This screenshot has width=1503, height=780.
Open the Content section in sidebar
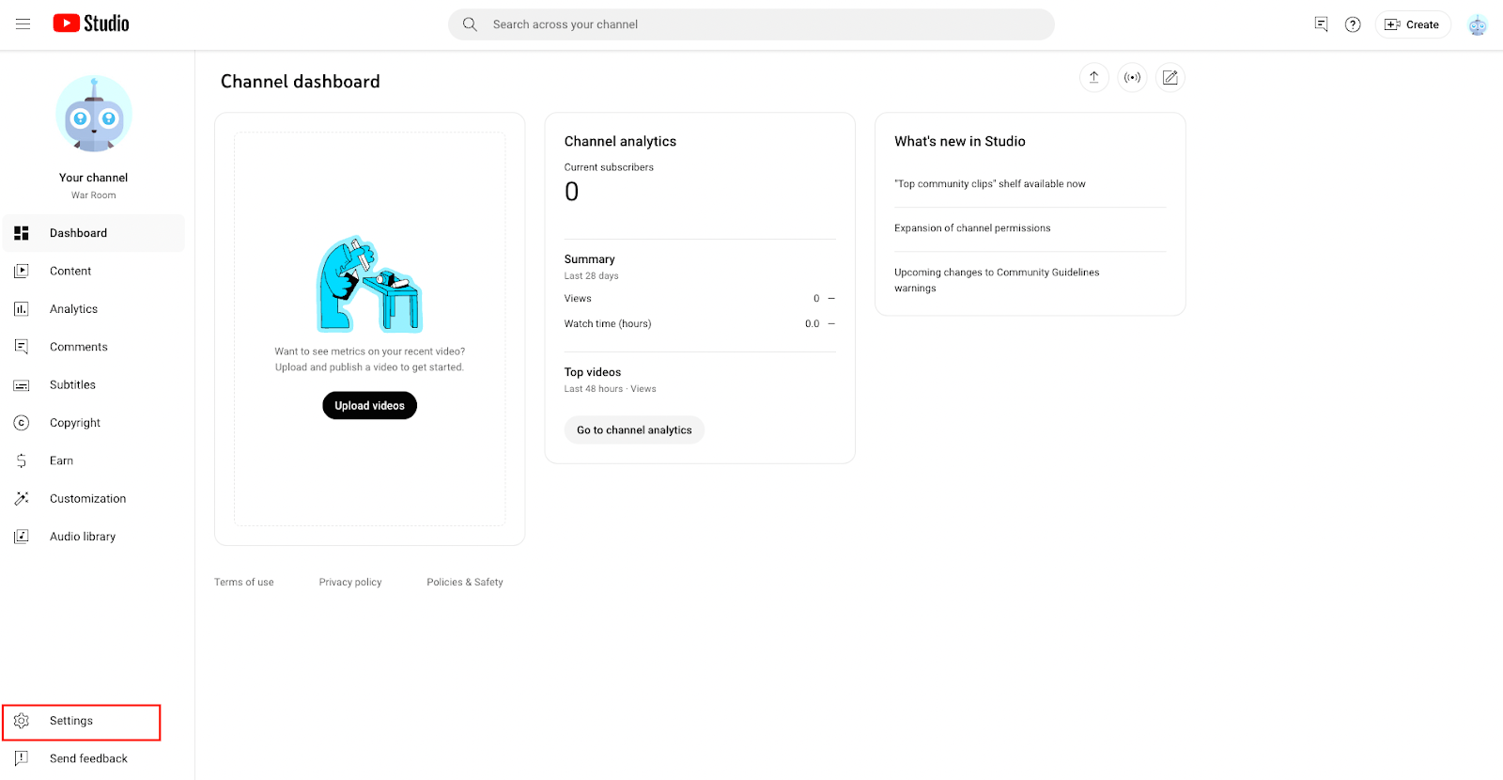[x=70, y=272]
